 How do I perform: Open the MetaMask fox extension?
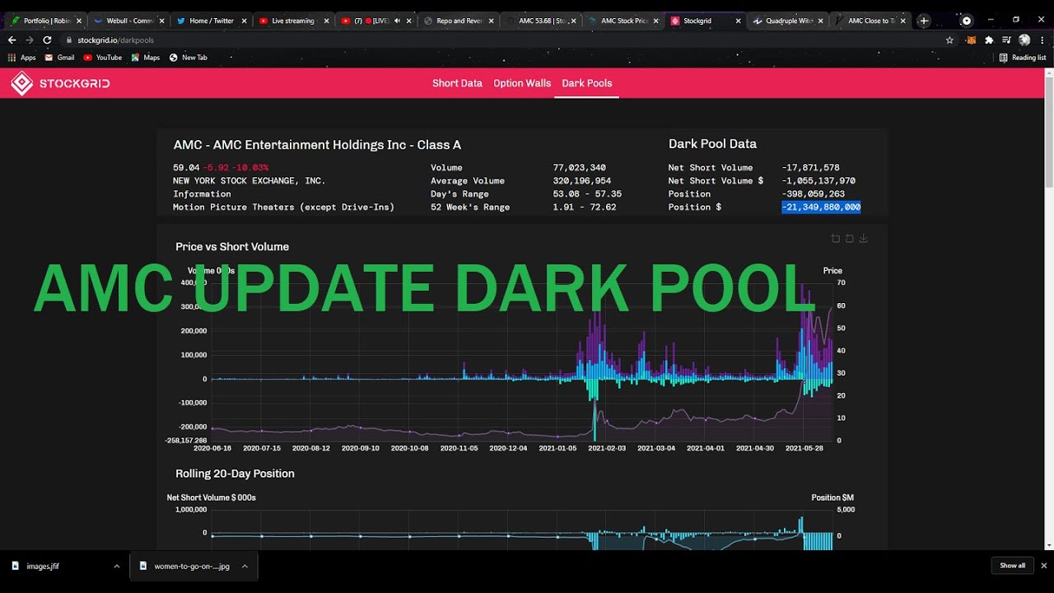point(971,40)
